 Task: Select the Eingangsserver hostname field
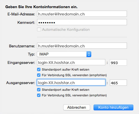click(71, 62)
